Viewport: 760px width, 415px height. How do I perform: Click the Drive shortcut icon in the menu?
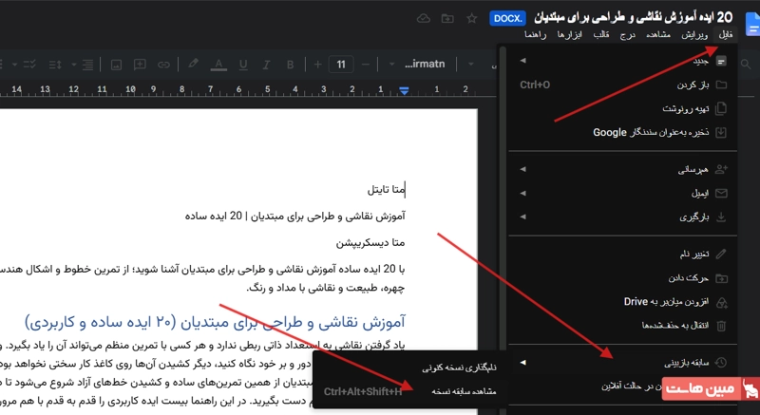pyautogui.click(x=721, y=302)
